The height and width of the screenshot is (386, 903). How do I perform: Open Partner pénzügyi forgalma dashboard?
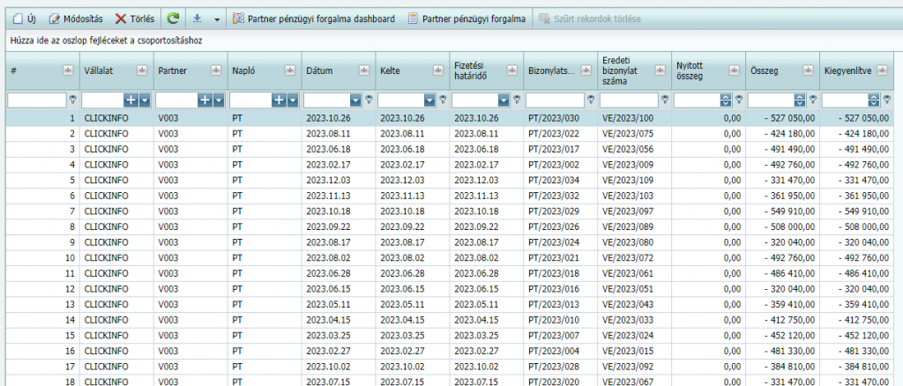click(313, 19)
